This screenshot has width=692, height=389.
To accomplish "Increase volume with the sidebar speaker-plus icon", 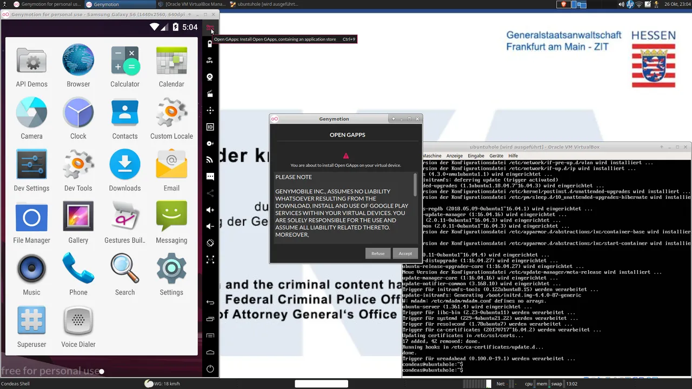I will tap(210, 210).
